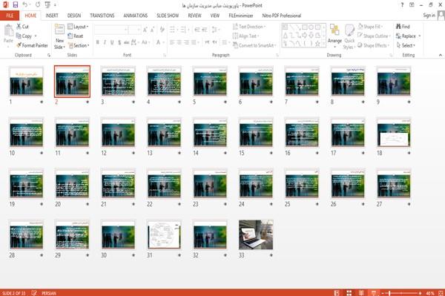Click the zoom out minus button
The height and width of the screenshot is (296, 445).
pyautogui.click(x=383, y=293)
